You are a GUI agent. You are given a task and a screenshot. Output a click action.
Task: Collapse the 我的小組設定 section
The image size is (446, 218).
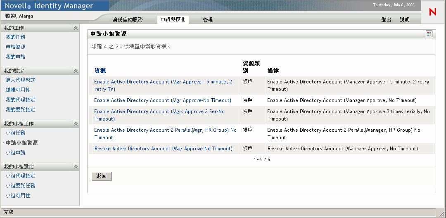coord(76,166)
